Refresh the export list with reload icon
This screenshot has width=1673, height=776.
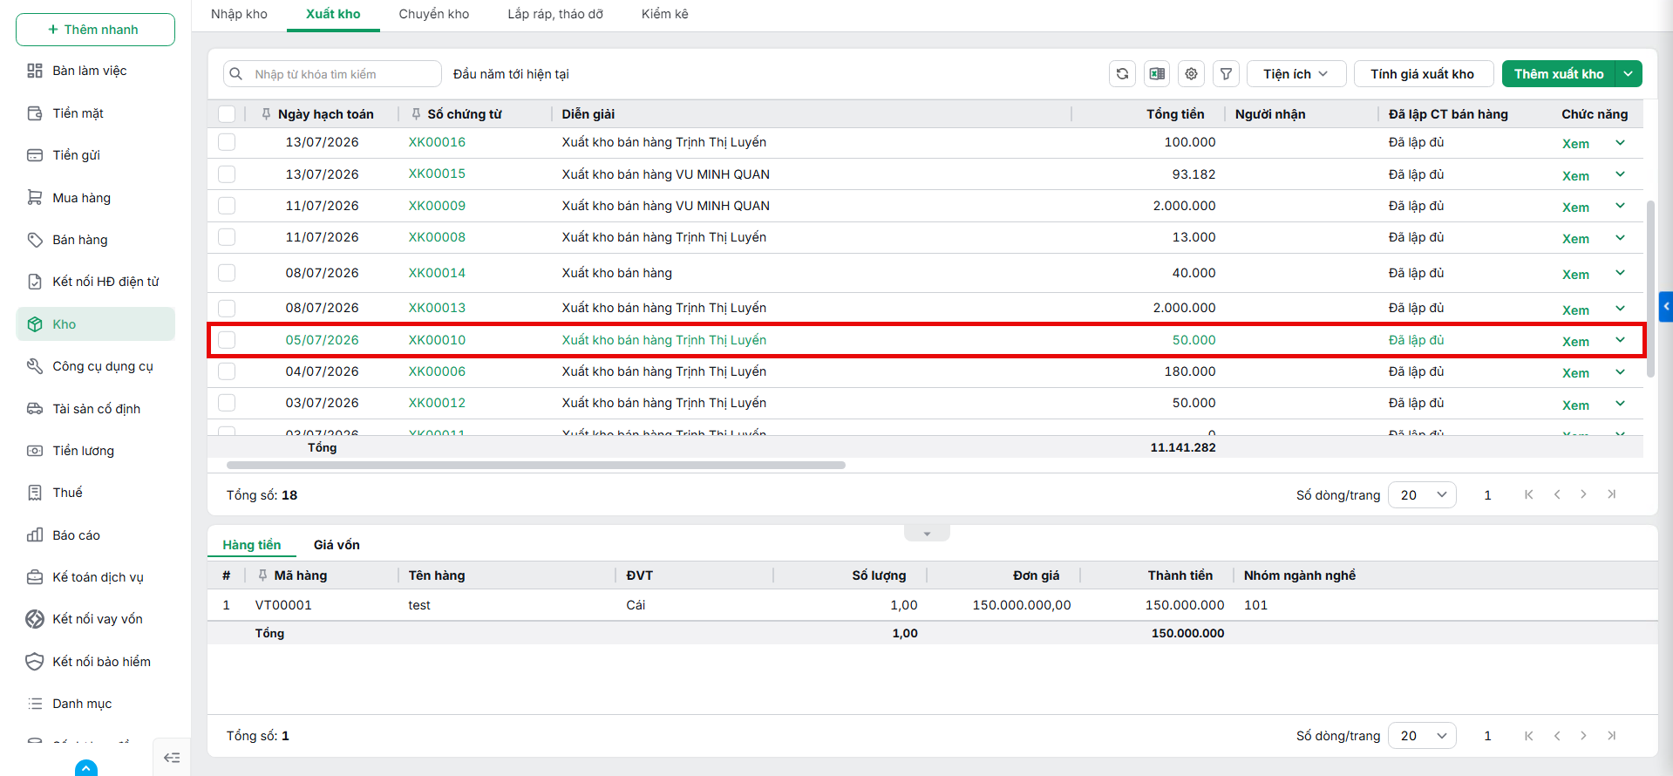1122,74
